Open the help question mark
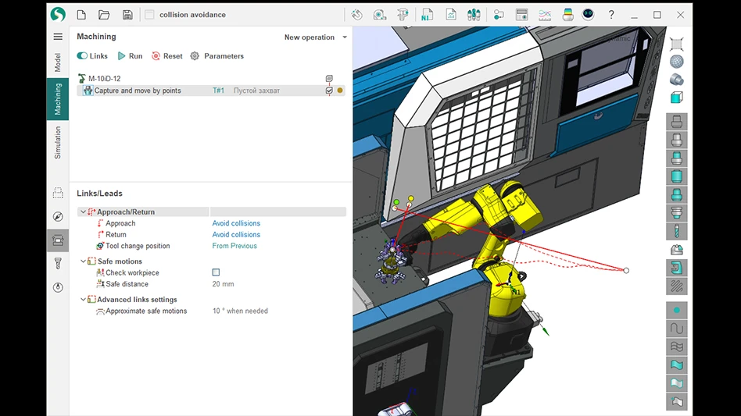 611,15
